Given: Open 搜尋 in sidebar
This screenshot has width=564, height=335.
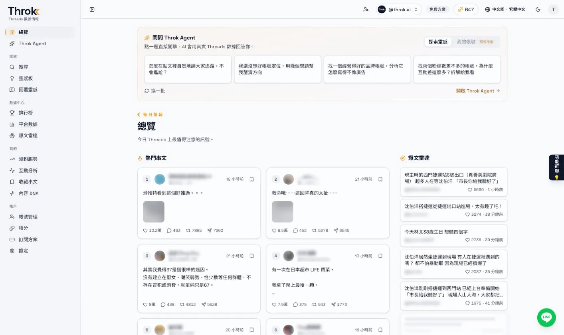Looking at the screenshot, I should click(x=40, y=67).
